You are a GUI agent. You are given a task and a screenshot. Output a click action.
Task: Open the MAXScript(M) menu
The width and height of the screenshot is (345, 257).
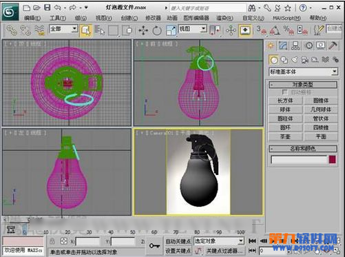[x=286, y=18]
